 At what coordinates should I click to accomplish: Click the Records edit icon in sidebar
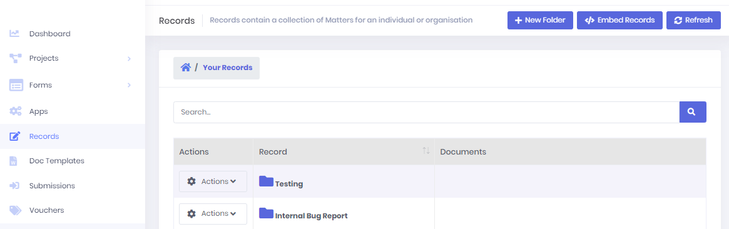(16, 136)
